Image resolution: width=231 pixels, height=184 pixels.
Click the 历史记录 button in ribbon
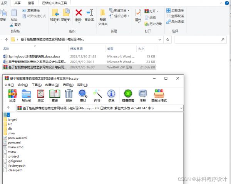(153, 24)
